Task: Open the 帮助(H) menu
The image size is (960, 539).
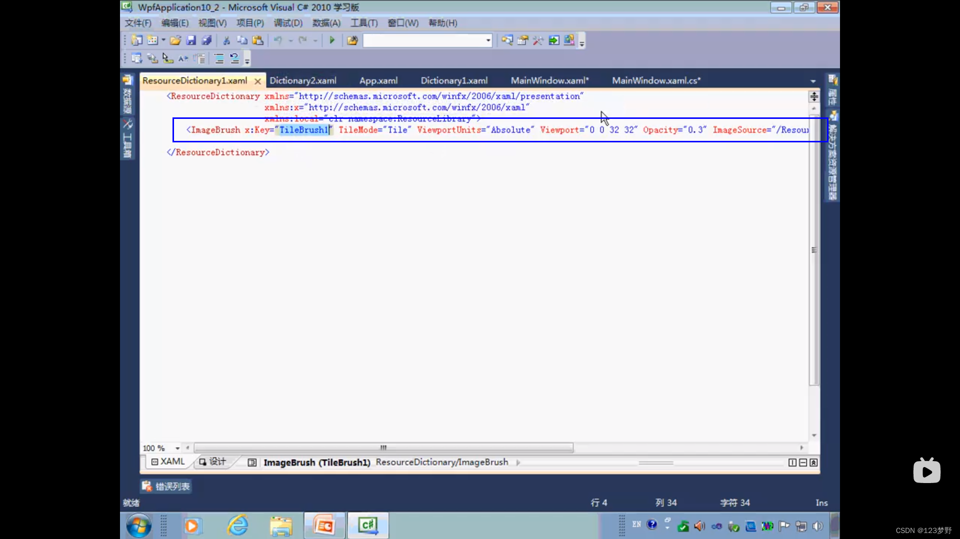Action: (x=443, y=23)
